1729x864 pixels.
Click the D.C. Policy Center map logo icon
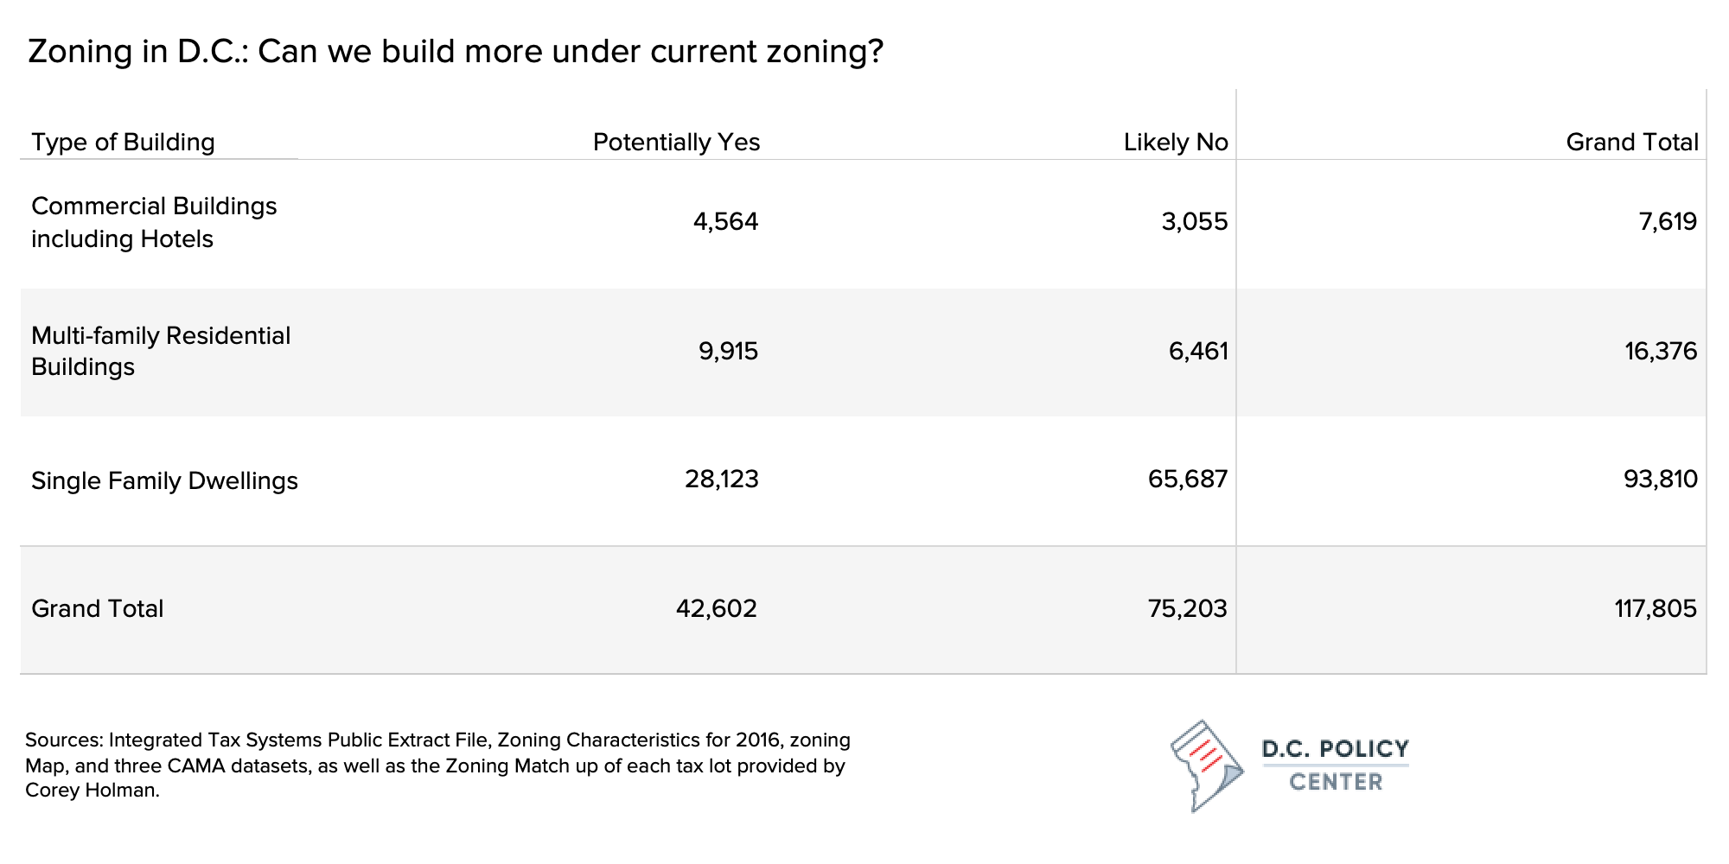click(1207, 766)
